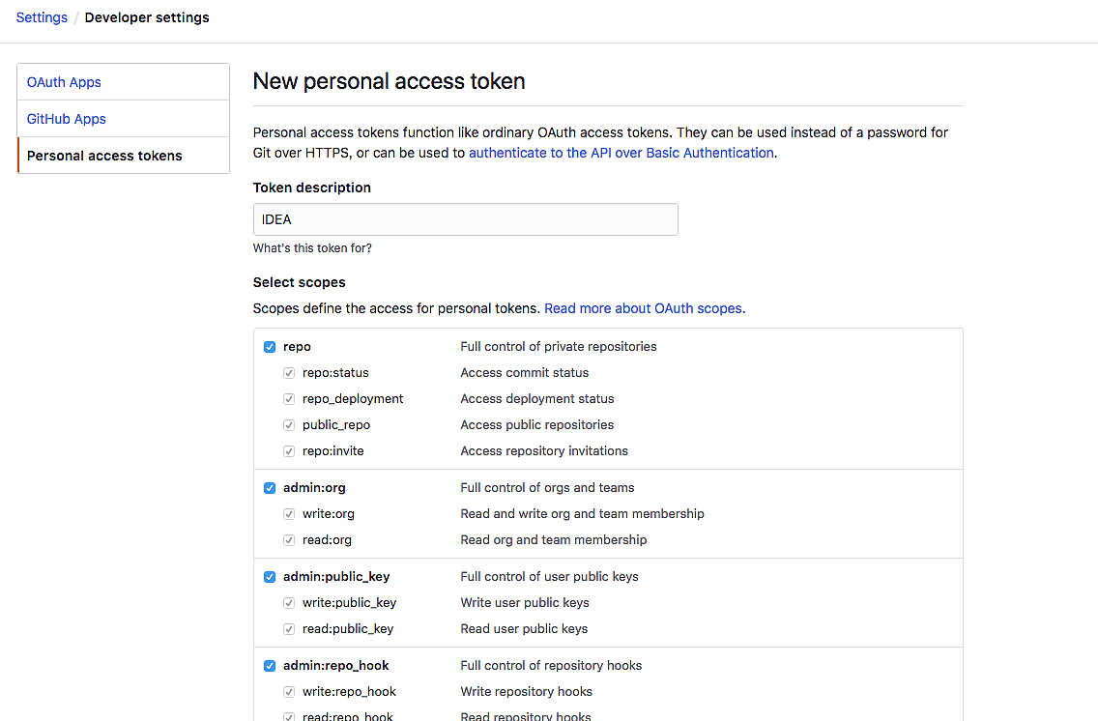Toggle the admin:org scope checkbox
Viewport: 1098px width, 721px height.
pyautogui.click(x=270, y=488)
